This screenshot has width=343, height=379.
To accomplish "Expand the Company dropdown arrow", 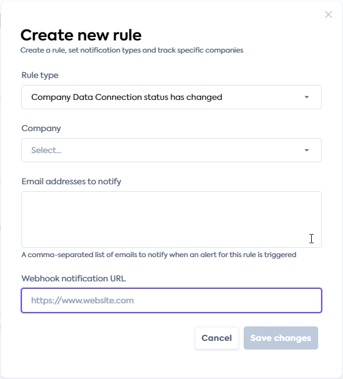I will pos(307,150).
